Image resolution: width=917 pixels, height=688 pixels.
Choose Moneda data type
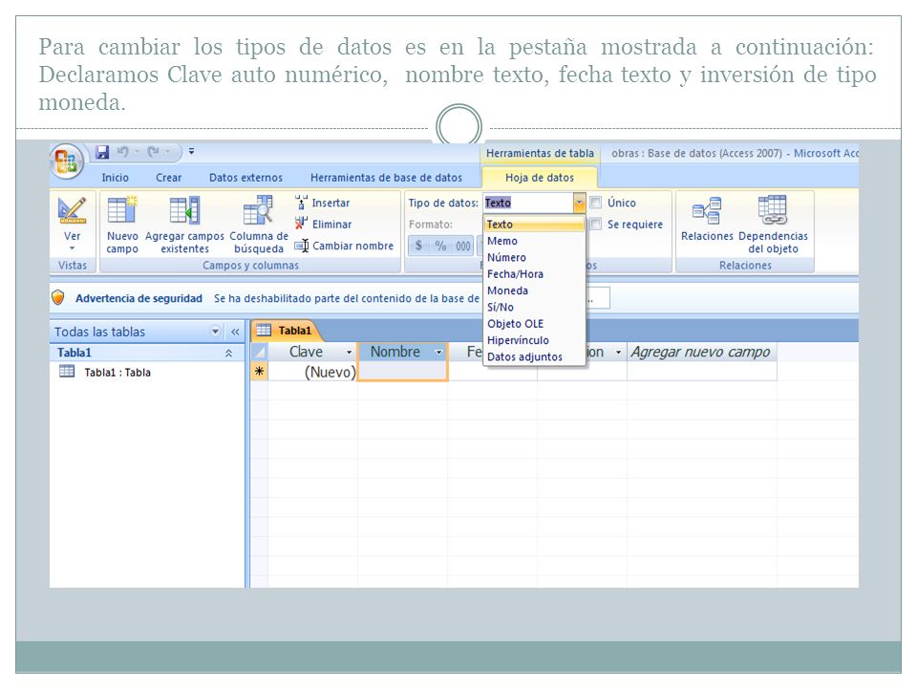pyautogui.click(x=535, y=290)
